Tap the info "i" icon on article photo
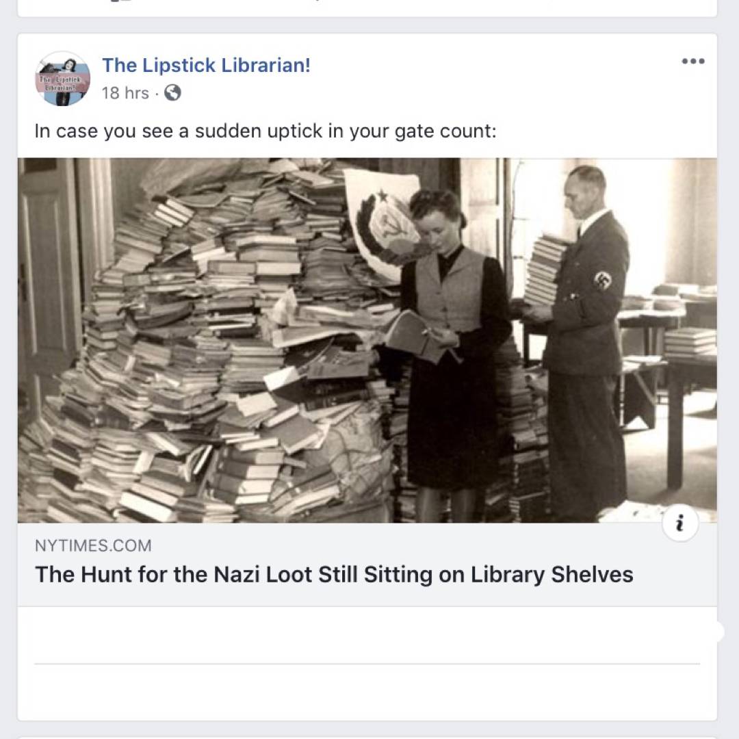The image size is (739, 739). point(680,523)
